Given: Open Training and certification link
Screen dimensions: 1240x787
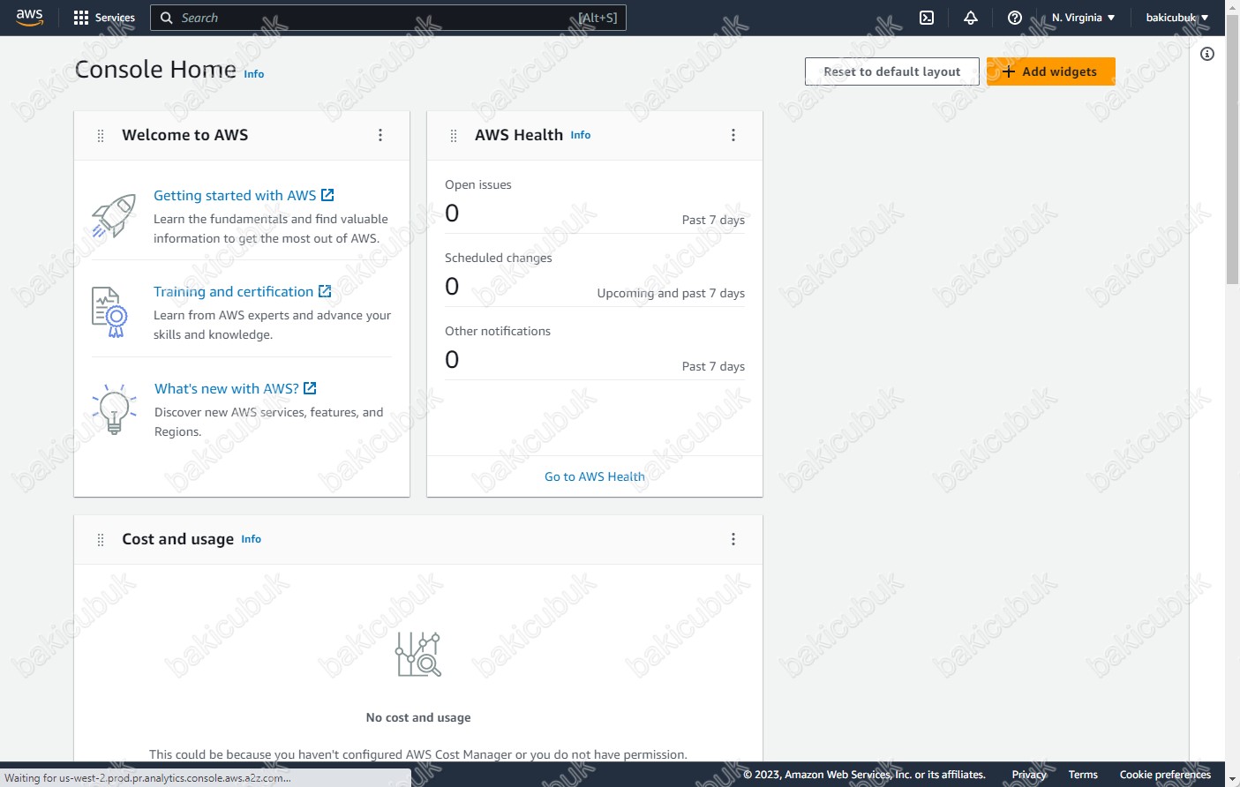Looking at the screenshot, I should point(242,291).
